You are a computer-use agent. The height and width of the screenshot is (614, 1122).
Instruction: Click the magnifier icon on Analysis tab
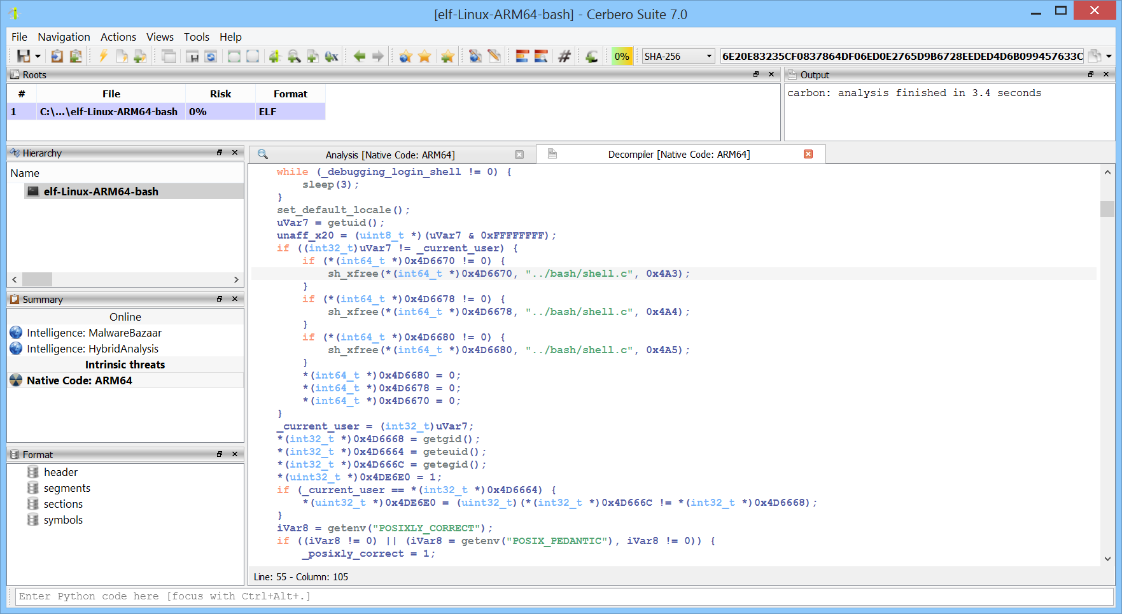click(x=263, y=155)
